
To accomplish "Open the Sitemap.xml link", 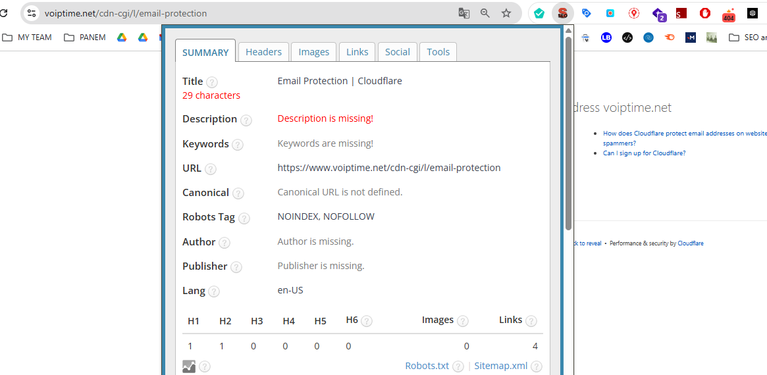I will click(502, 366).
